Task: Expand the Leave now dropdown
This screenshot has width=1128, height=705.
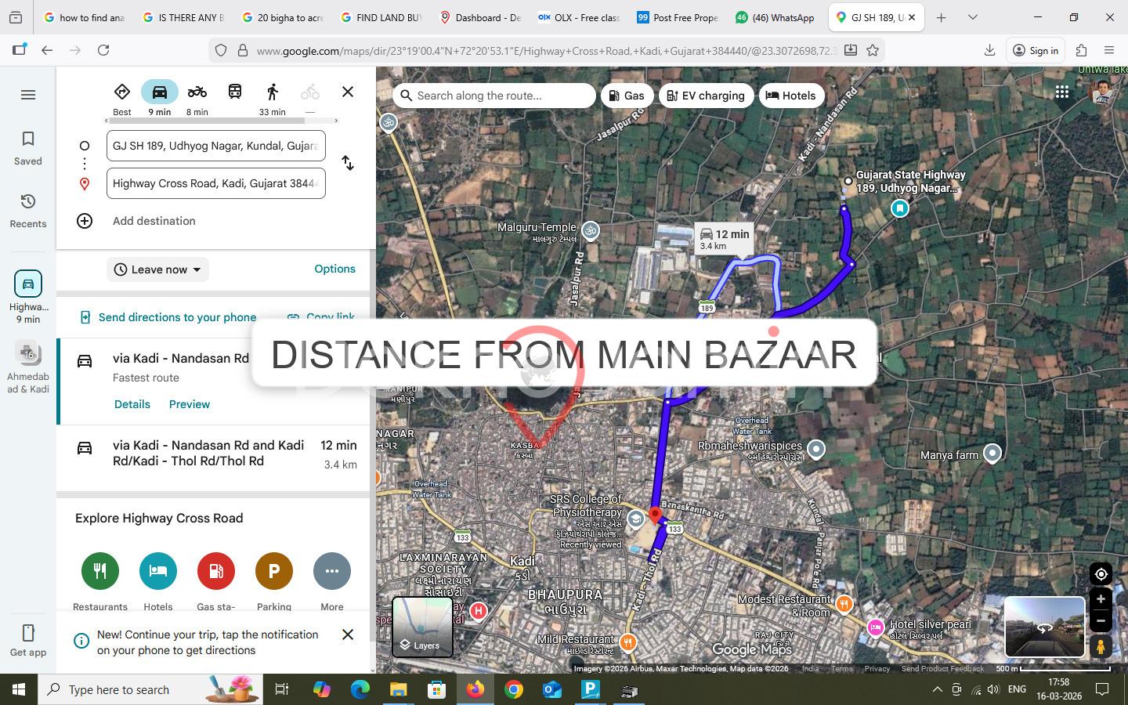Action: pyautogui.click(x=157, y=269)
